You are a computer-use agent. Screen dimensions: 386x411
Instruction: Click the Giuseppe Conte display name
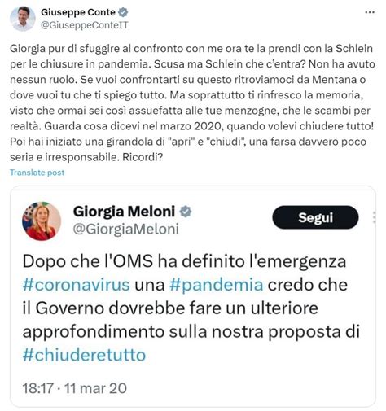tap(78, 12)
